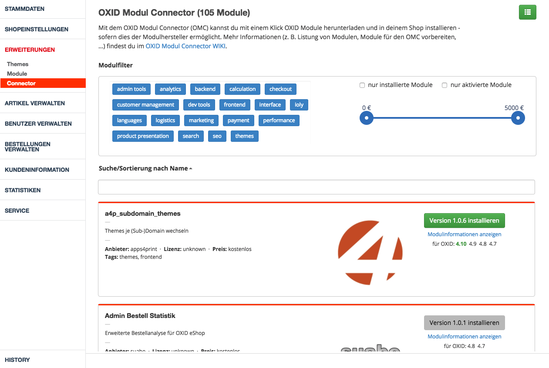The width and height of the screenshot is (549, 368).
Task: Install Version 1.0.6 of a4p_subdomain_themes
Action: [x=465, y=221]
